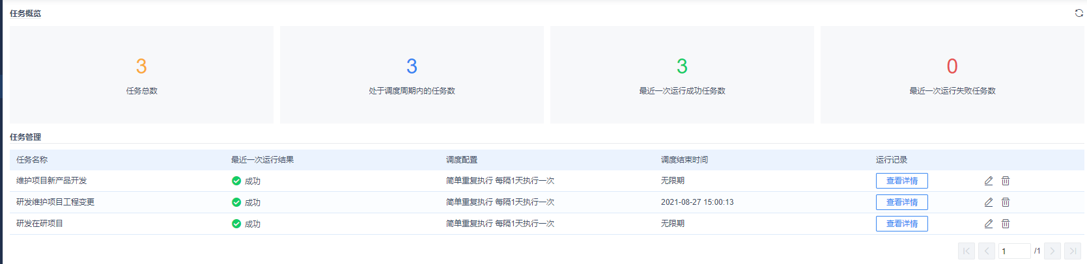Screen dimensions: 1087x264
Task: Select the 最近一次运行失败任务数 card
Action: point(952,75)
